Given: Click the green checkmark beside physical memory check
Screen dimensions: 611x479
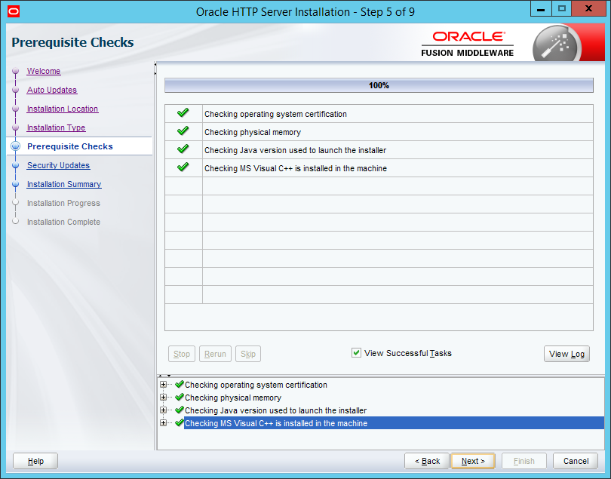Looking at the screenshot, I should [183, 131].
